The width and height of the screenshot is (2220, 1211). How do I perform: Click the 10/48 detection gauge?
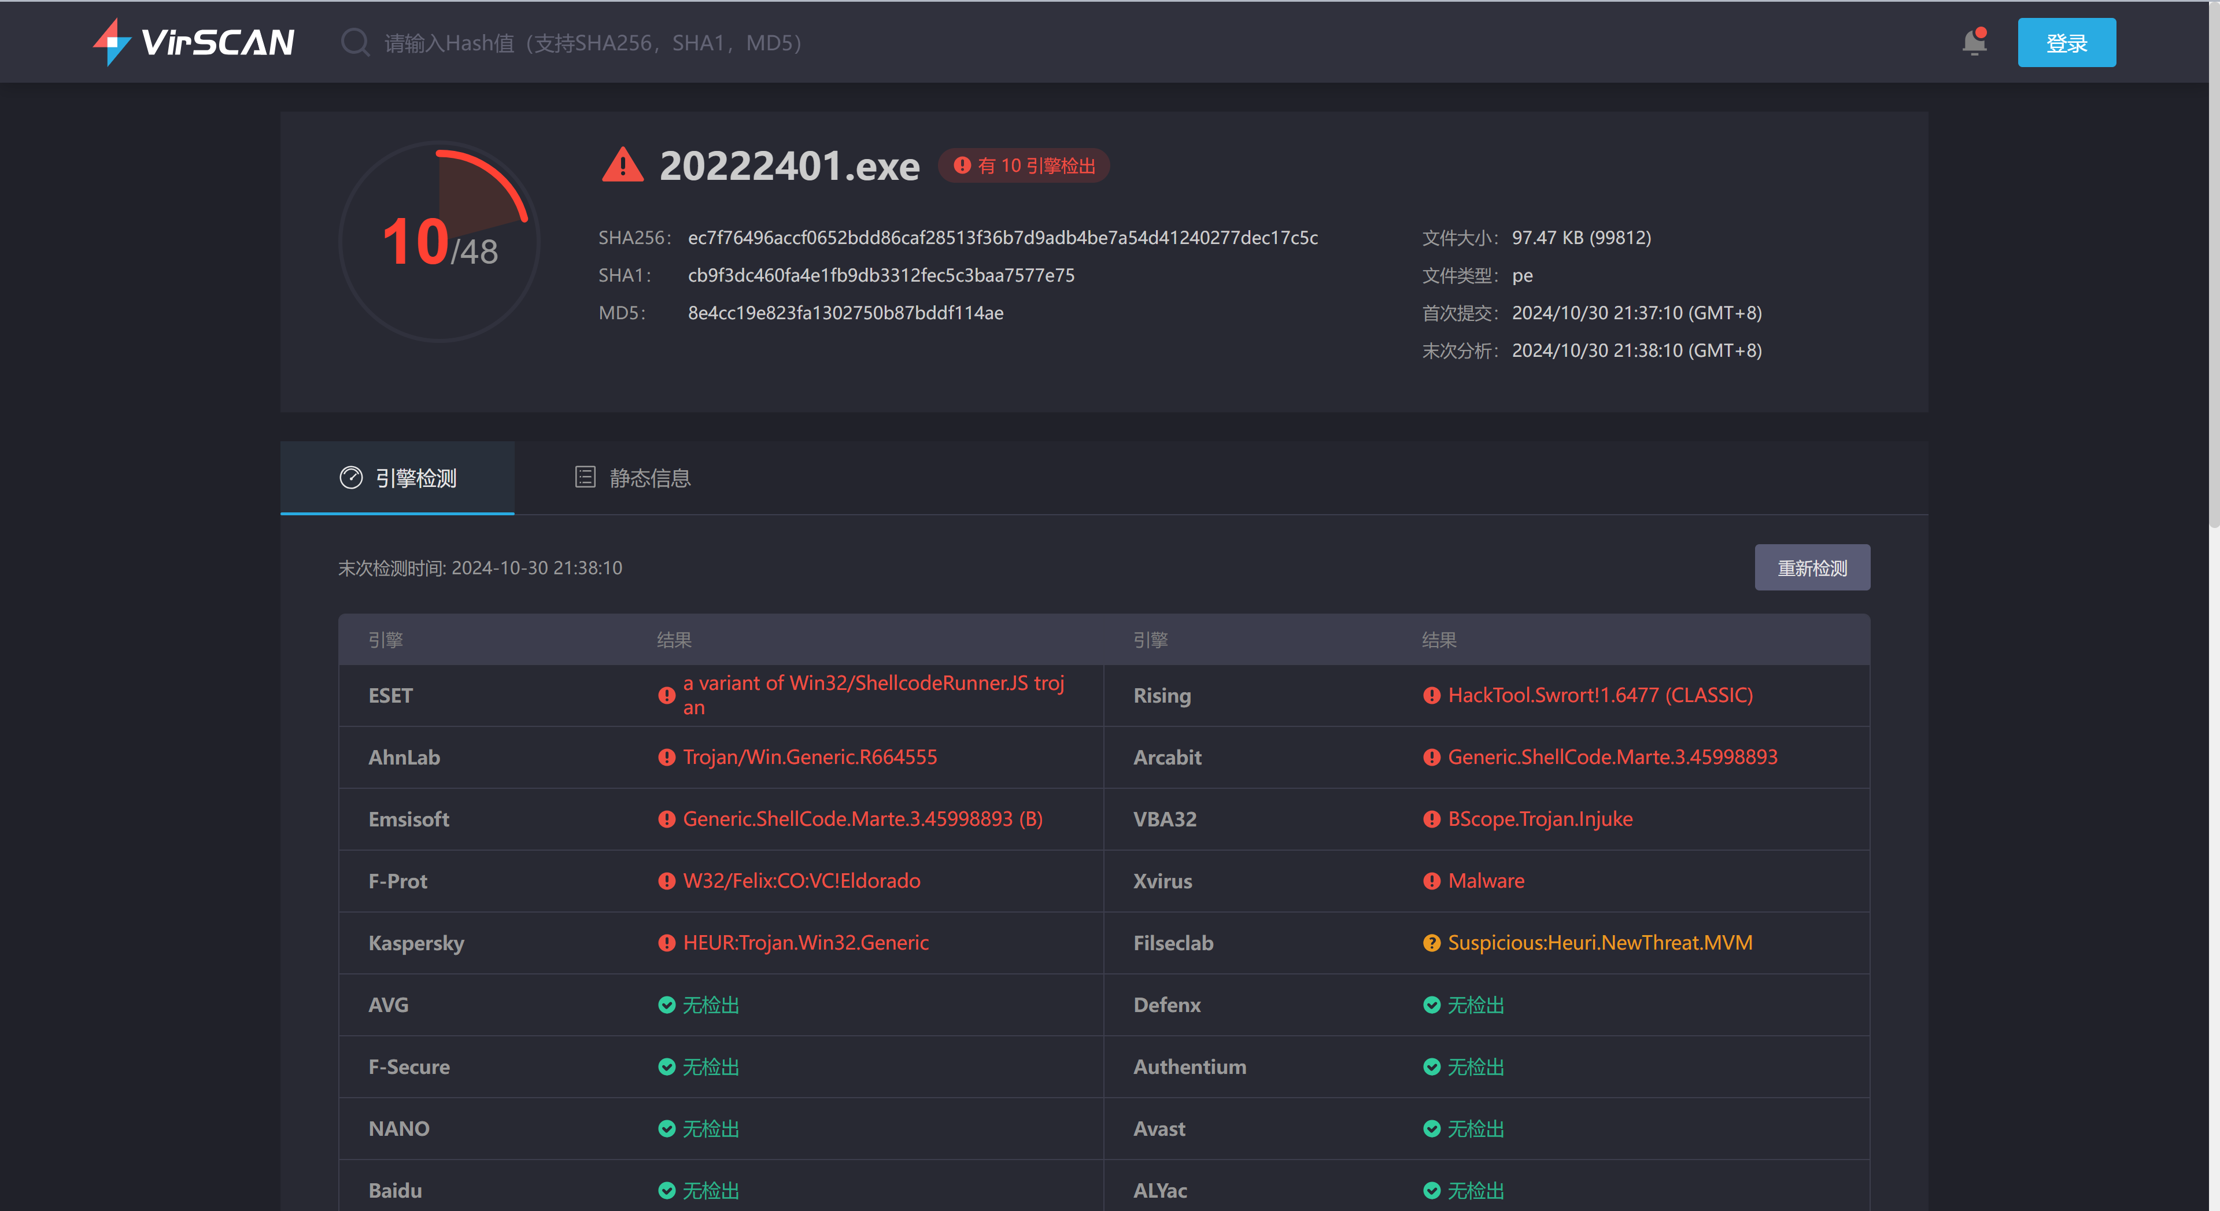point(439,241)
